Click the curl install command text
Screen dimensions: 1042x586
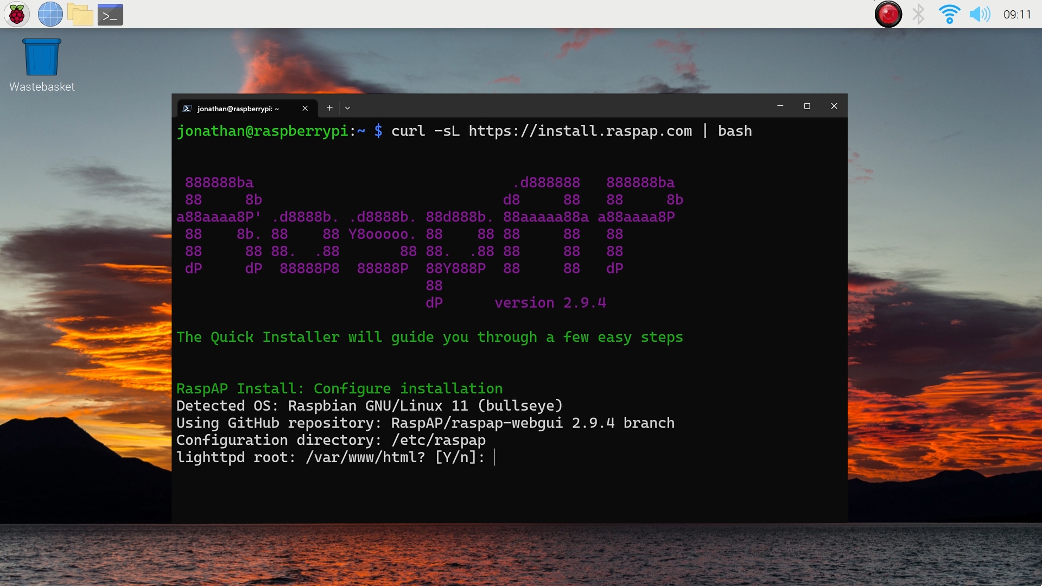click(571, 131)
